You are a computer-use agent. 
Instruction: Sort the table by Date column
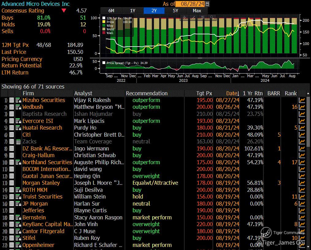[232, 93]
